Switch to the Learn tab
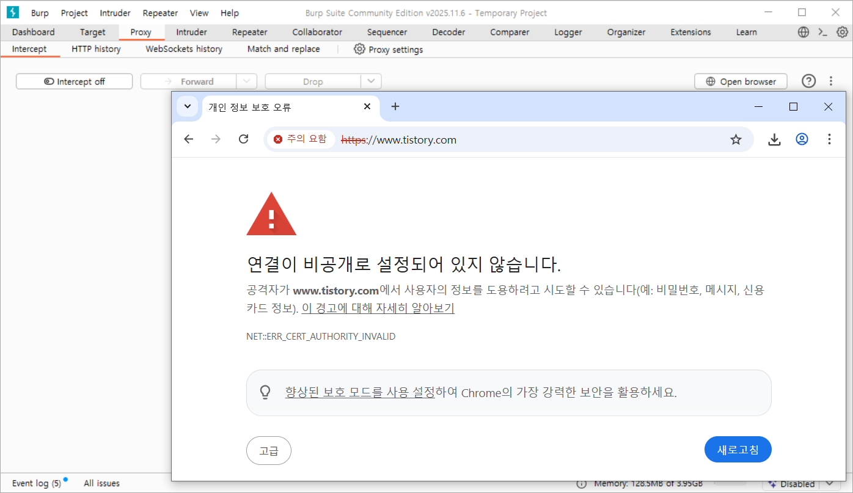Screen dimensions: 853x493 pos(747,32)
